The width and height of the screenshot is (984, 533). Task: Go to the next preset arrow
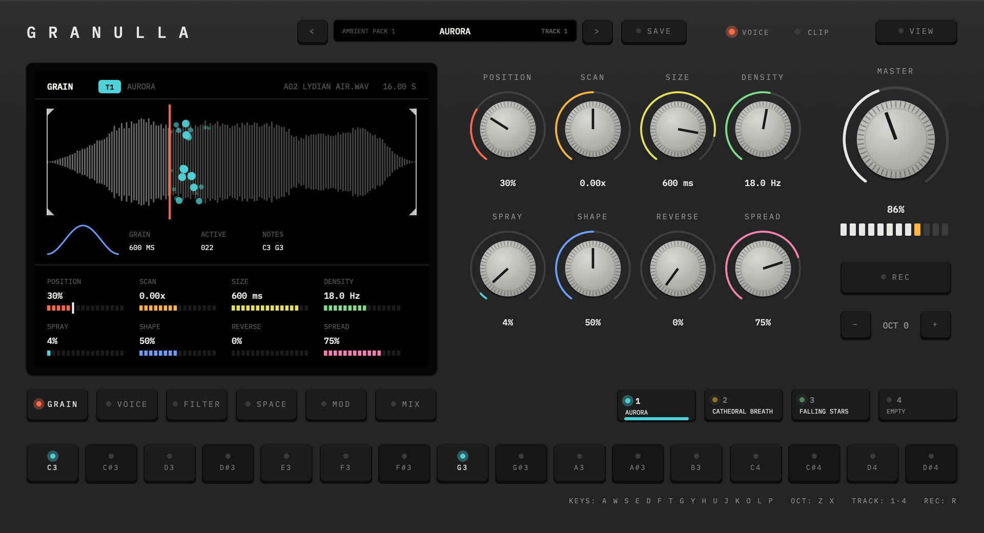pos(597,32)
